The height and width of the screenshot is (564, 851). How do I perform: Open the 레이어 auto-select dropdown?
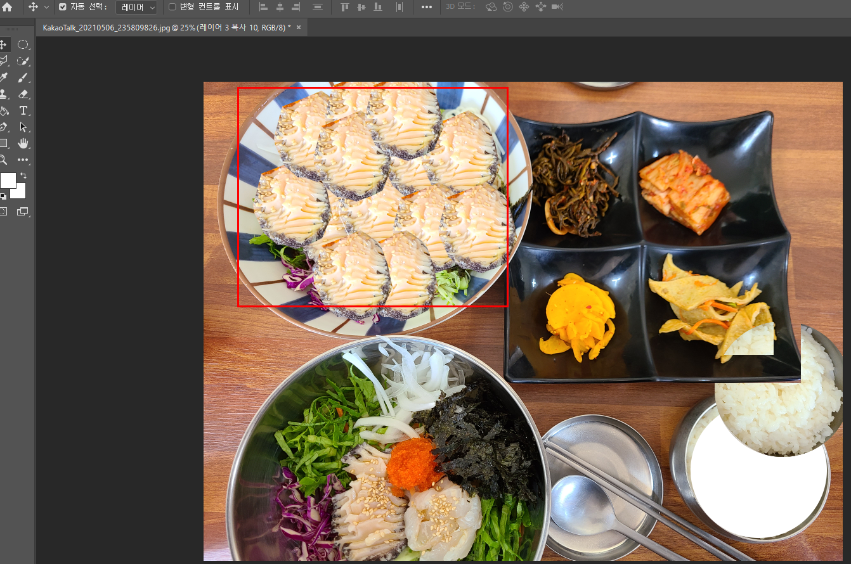pyautogui.click(x=136, y=8)
